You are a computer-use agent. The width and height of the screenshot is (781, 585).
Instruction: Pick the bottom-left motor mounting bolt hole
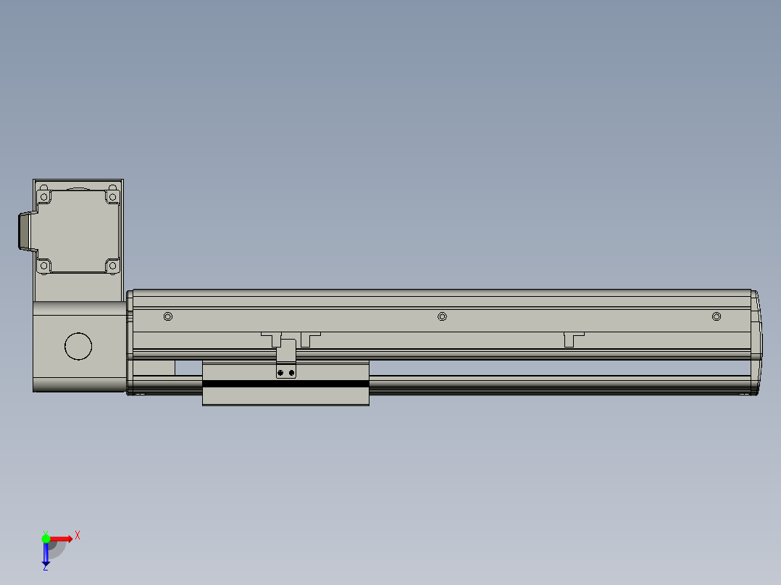[x=43, y=266]
